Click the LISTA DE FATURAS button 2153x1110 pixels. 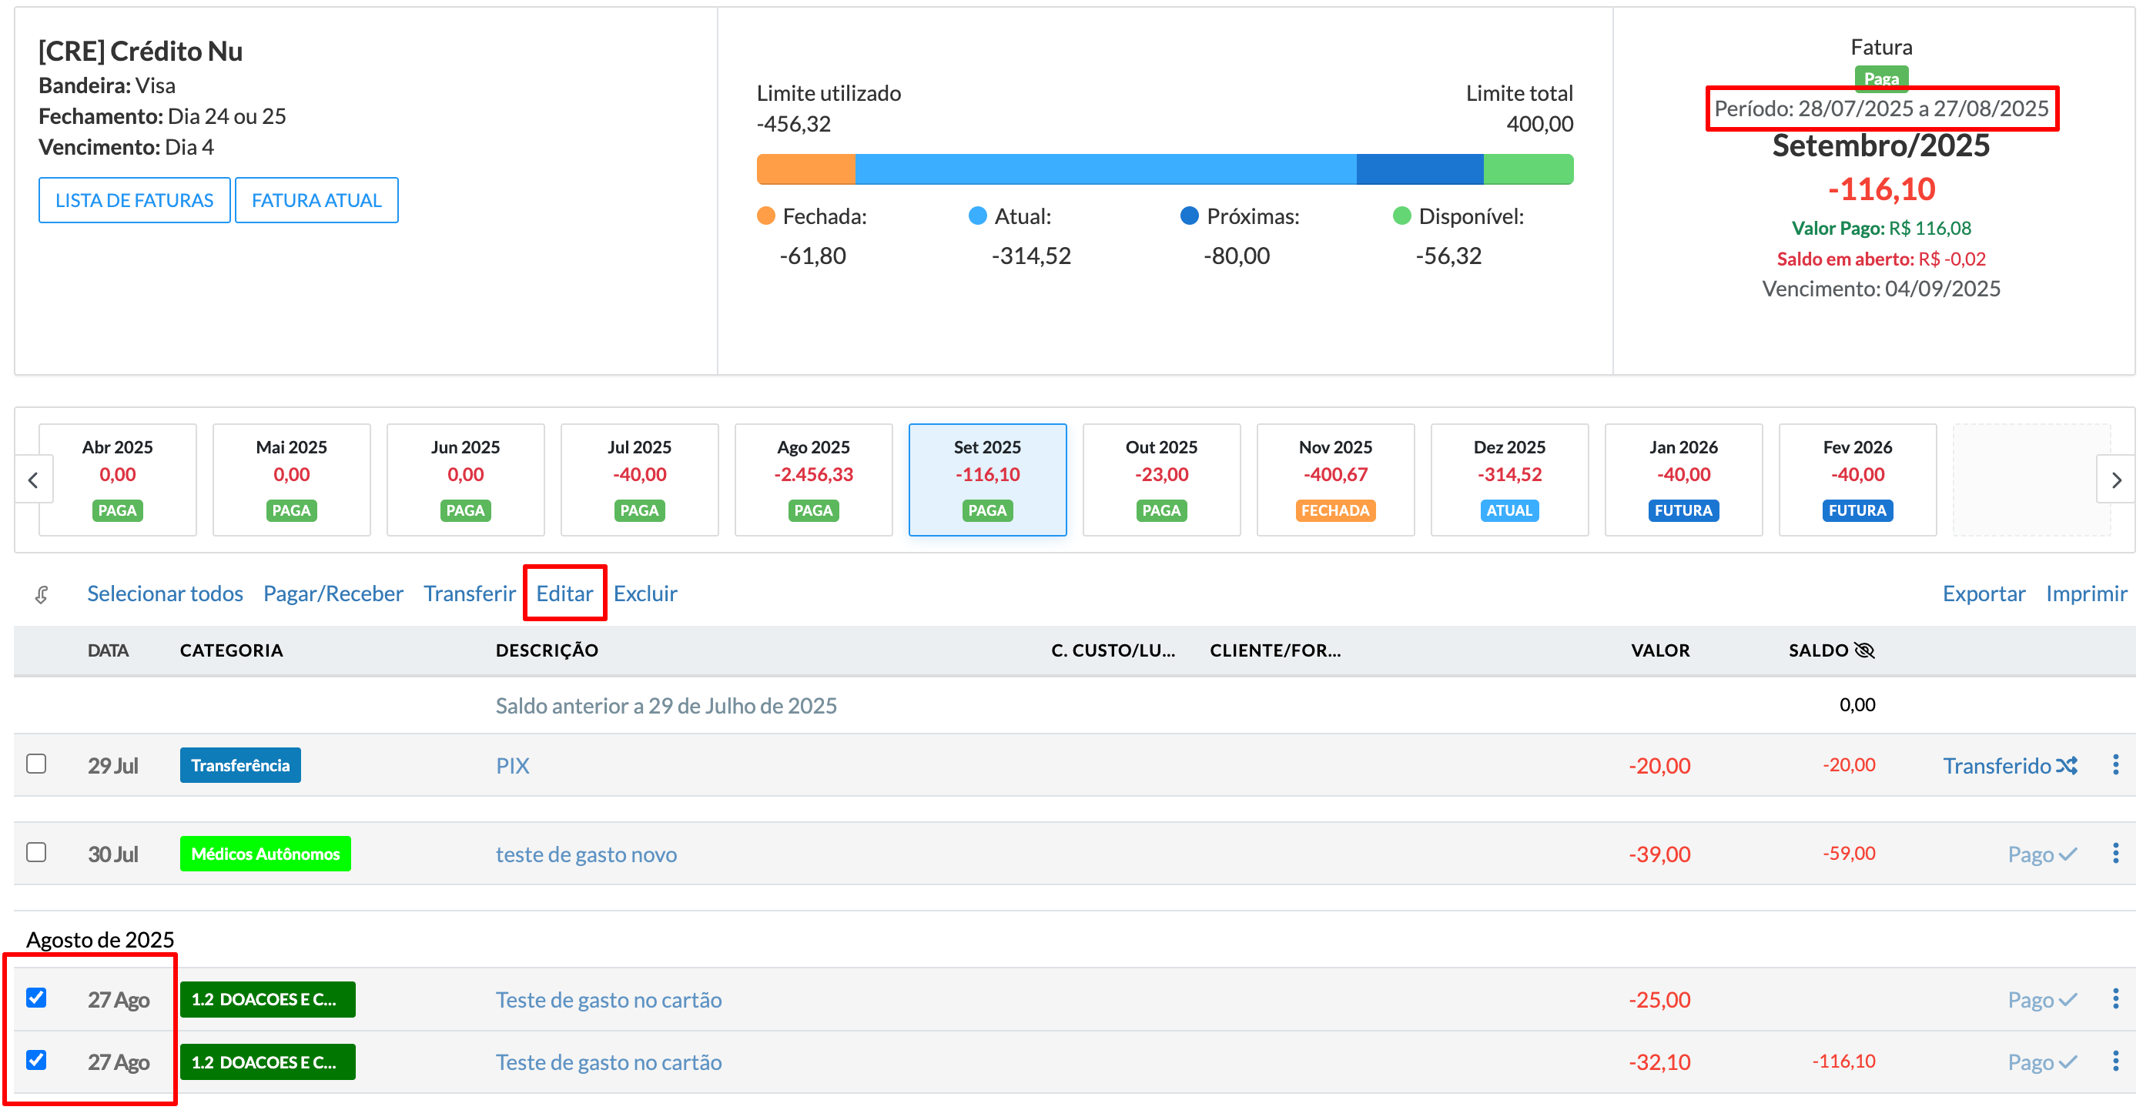(134, 200)
